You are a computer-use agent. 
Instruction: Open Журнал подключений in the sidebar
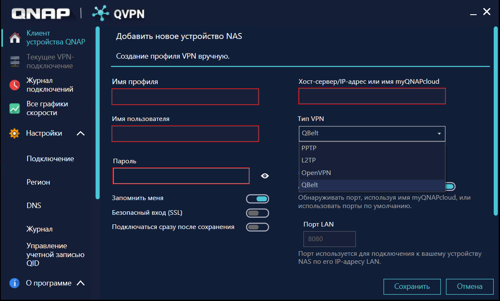tap(50, 85)
